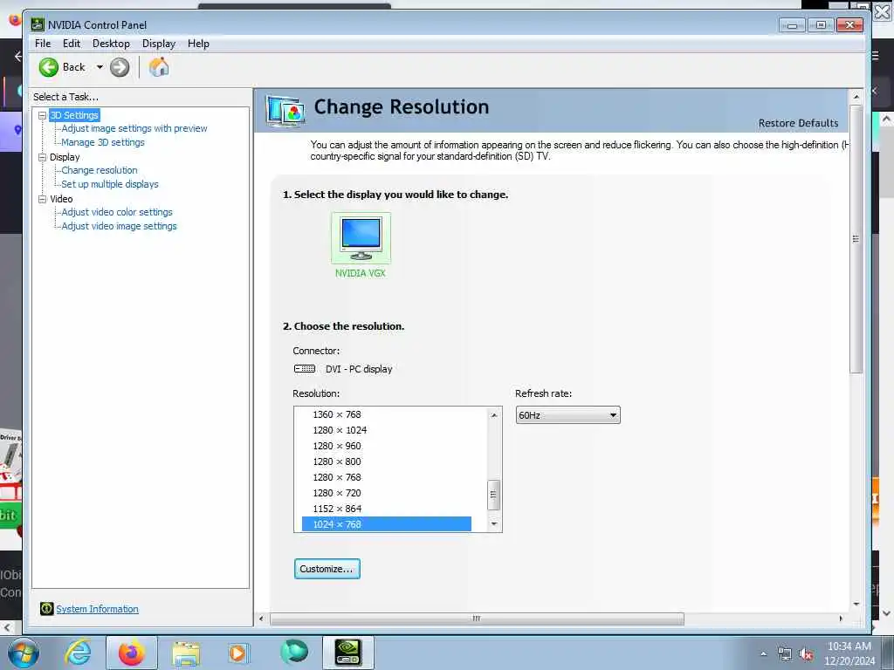
Task: Click the System Information icon
Action: point(46,608)
